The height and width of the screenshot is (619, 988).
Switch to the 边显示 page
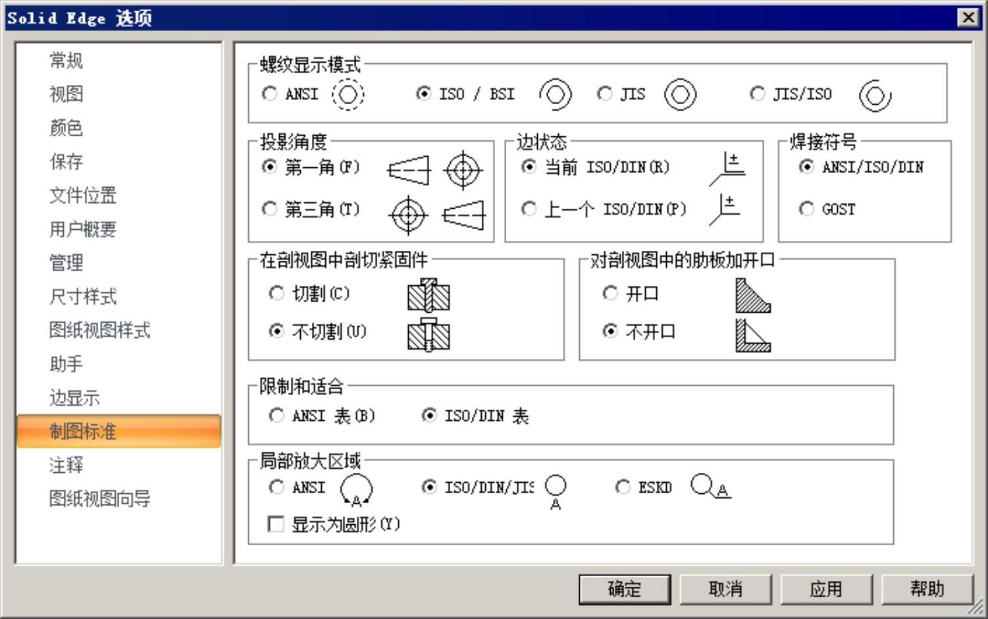(119, 398)
